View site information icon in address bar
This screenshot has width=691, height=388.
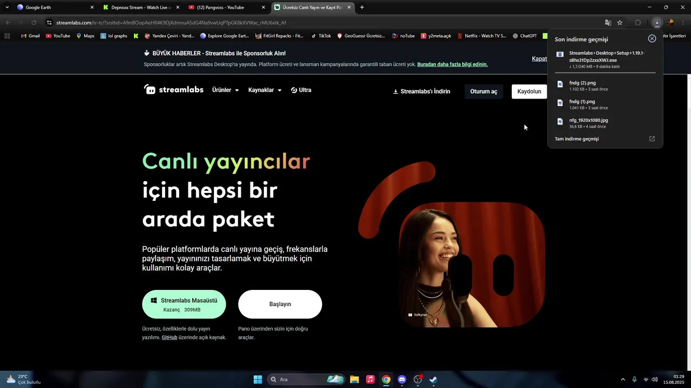[x=49, y=23]
